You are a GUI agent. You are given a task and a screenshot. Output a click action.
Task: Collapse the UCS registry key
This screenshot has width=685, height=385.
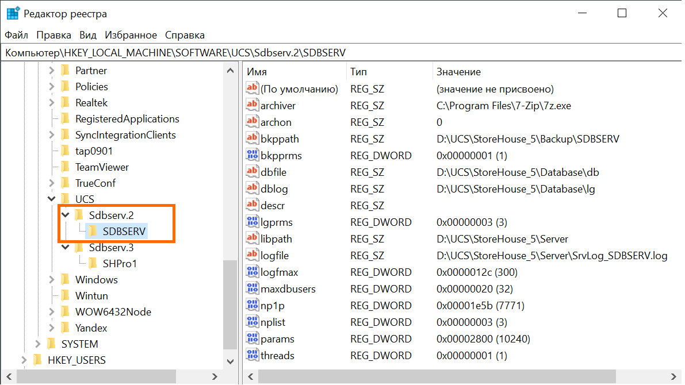pyautogui.click(x=51, y=199)
